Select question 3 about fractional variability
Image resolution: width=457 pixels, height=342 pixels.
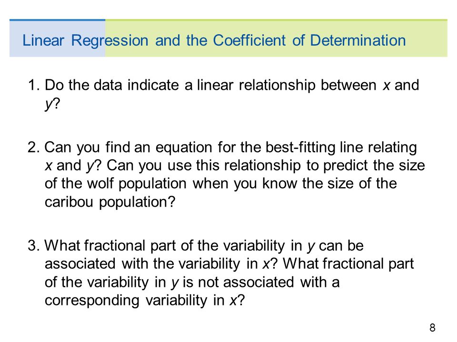click(221, 273)
